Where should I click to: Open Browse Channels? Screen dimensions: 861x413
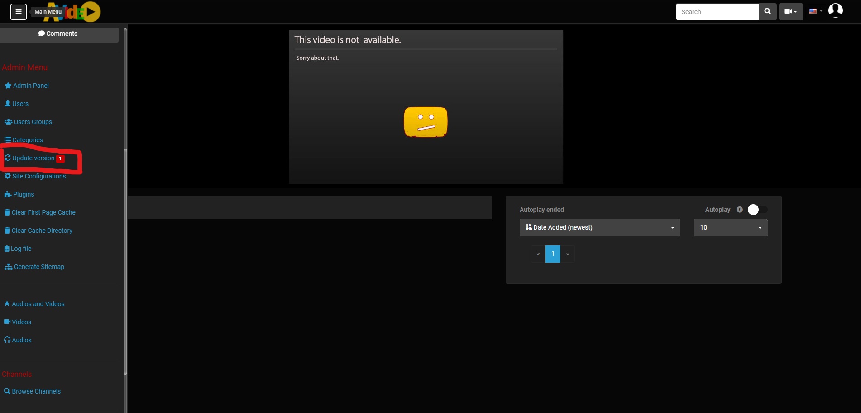pyautogui.click(x=32, y=391)
